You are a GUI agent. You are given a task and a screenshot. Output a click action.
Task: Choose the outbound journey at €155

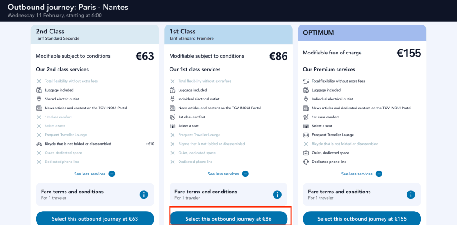tap(362, 219)
